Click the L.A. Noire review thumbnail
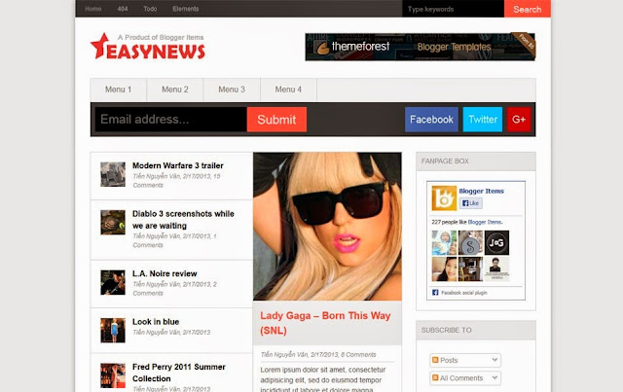The width and height of the screenshot is (623, 392). 113,282
